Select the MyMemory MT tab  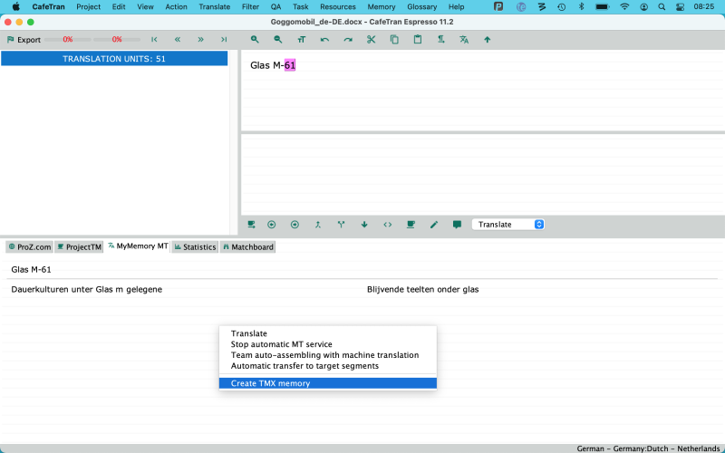138,246
